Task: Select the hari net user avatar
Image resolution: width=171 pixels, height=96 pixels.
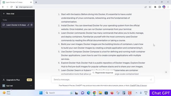Action: point(4,86)
